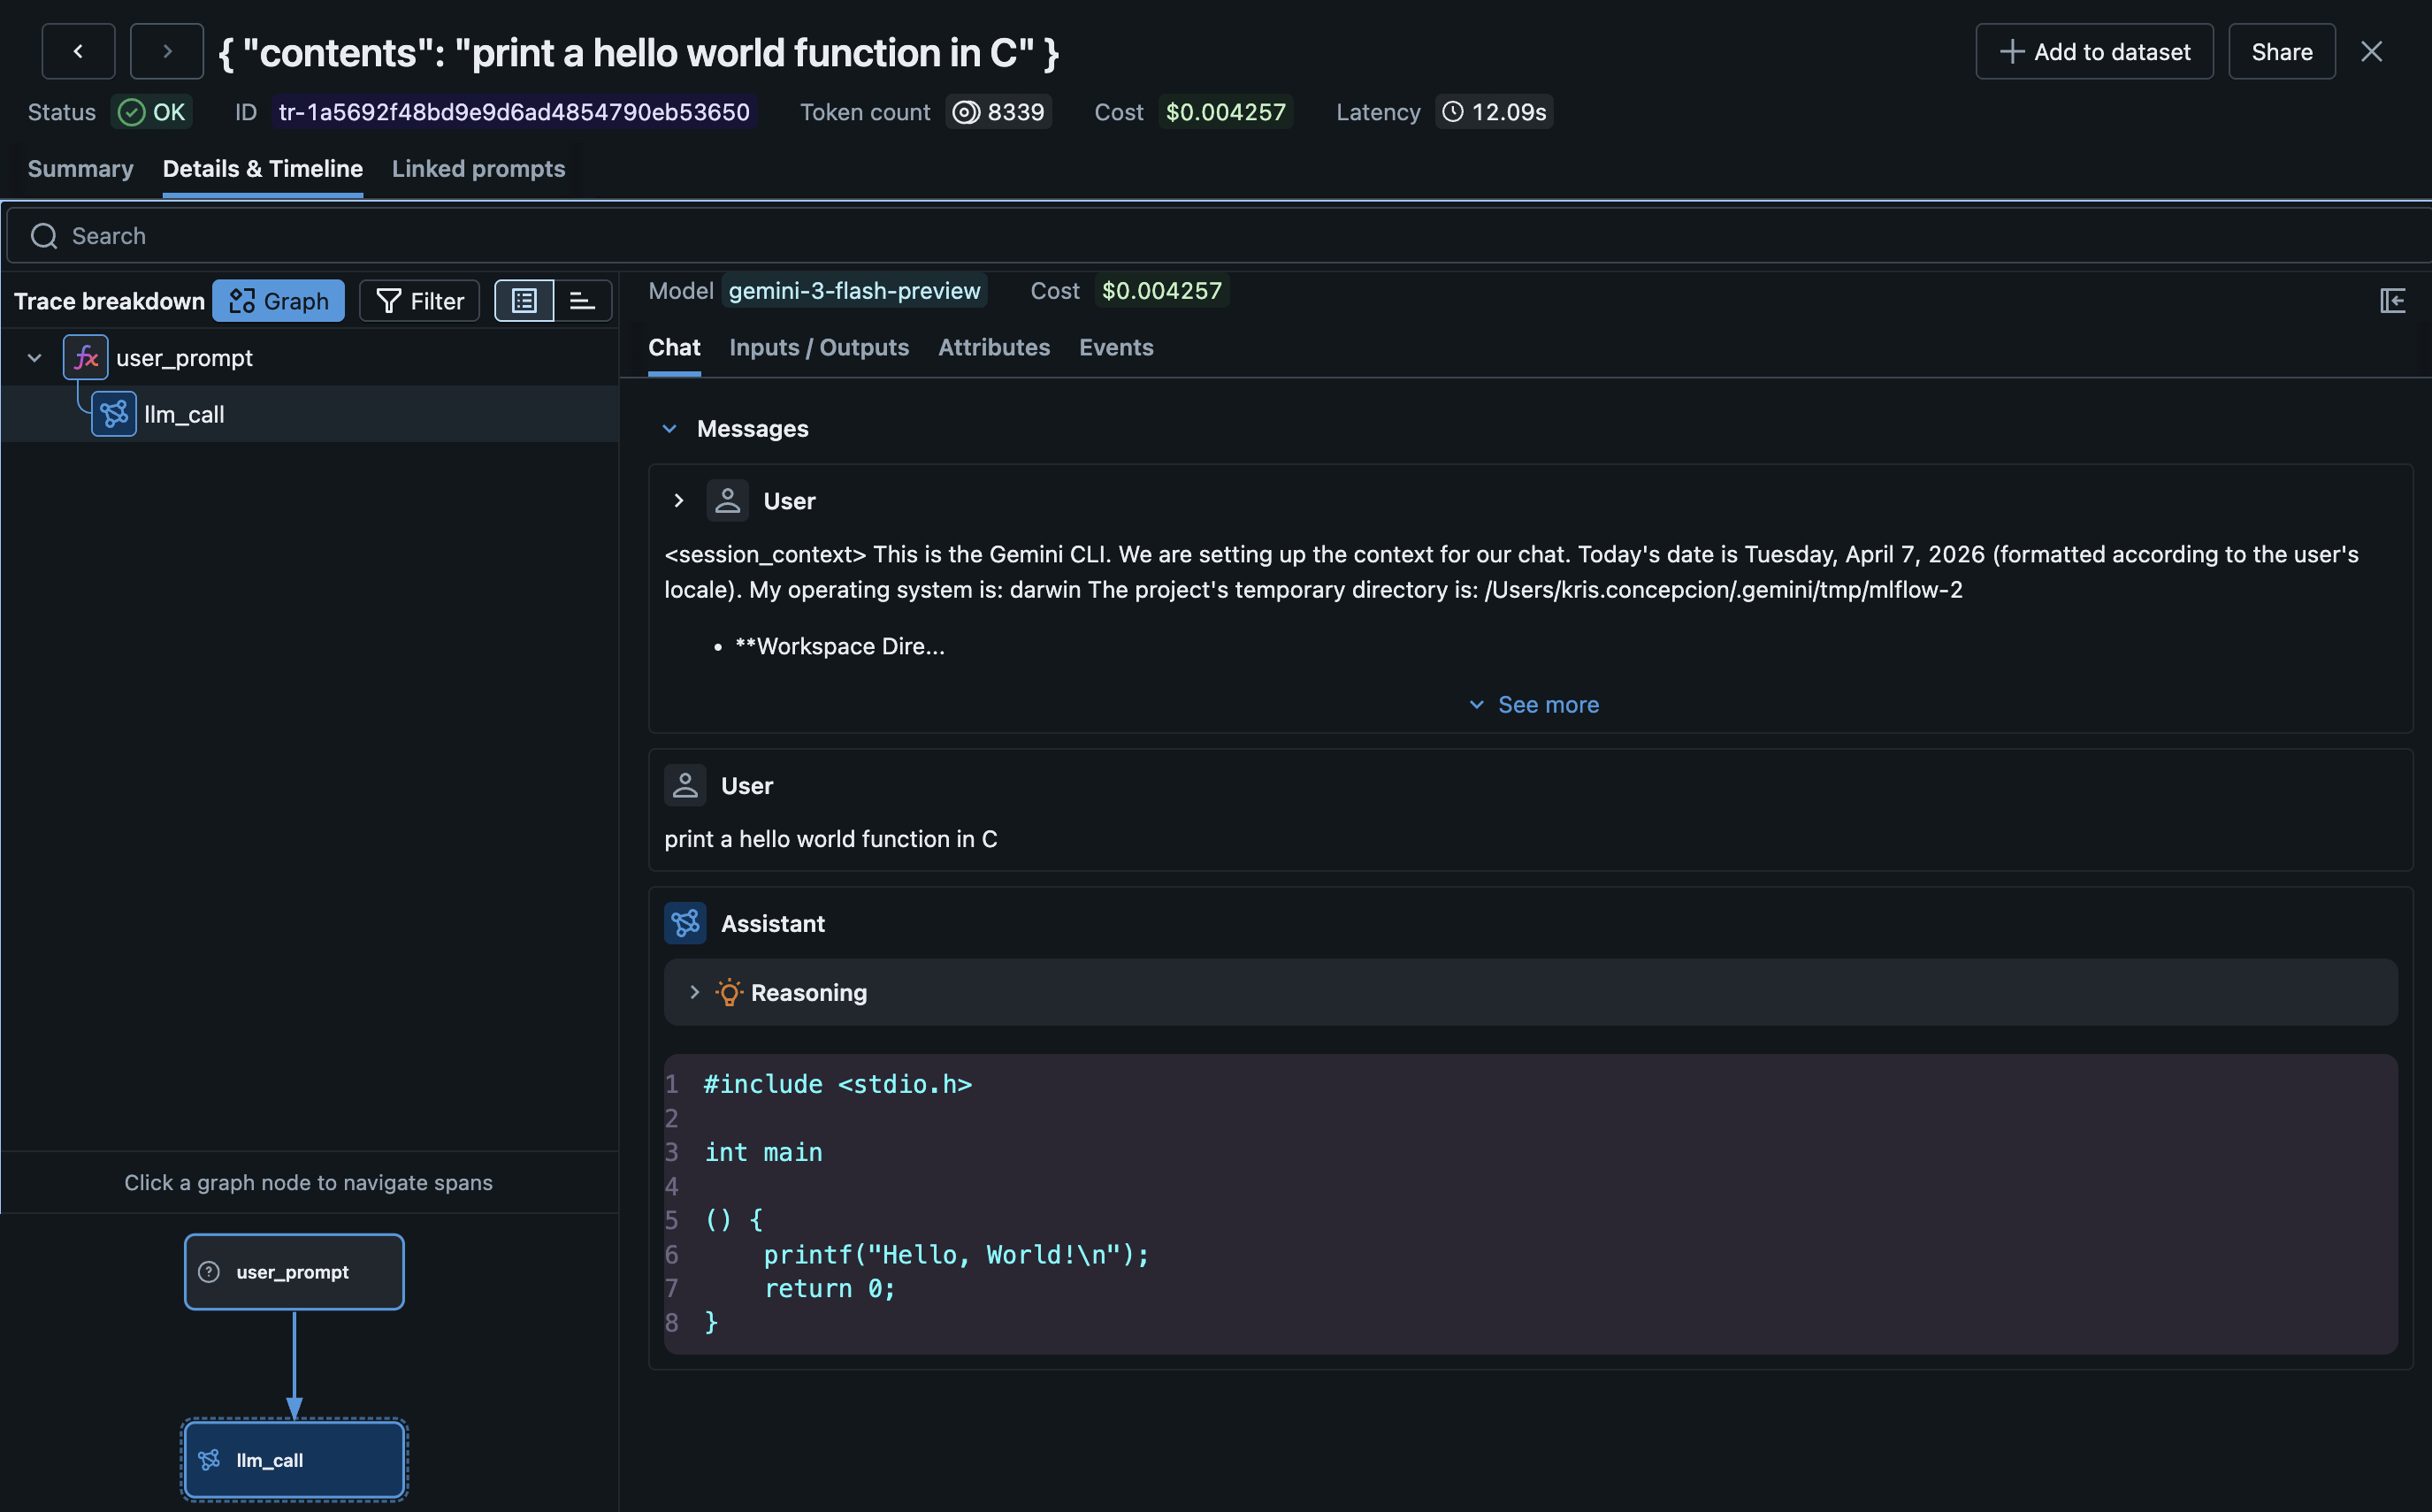2432x1512 pixels.
Task: Expand the Reasoning section
Action: coord(694,992)
